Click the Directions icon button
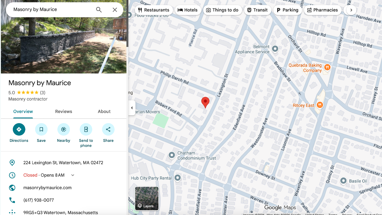Viewport: 382px width, 215px height. pos(19,129)
